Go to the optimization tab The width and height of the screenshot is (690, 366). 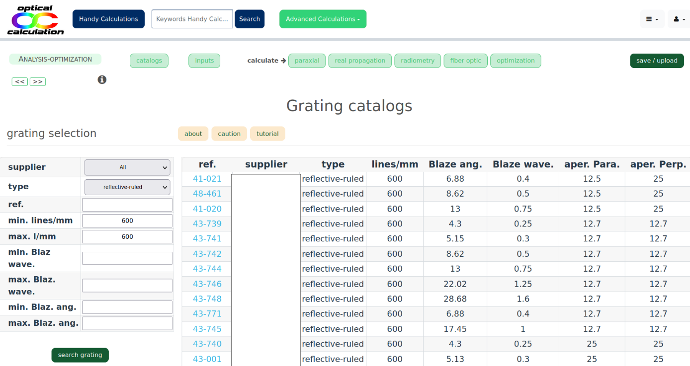coord(516,61)
